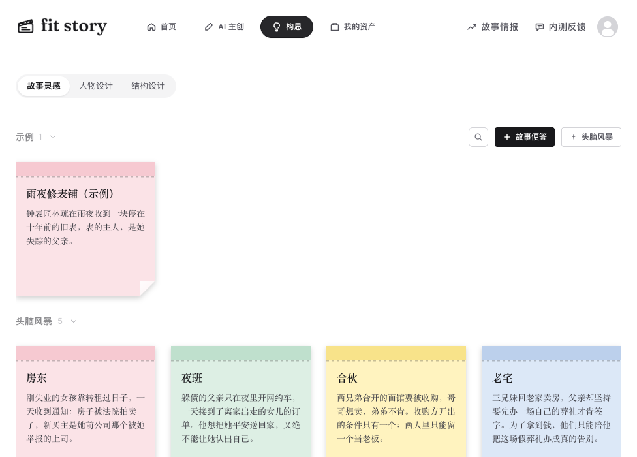Click the home icon beside 首页
637x457 pixels.
pyautogui.click(x=151, y=27)
